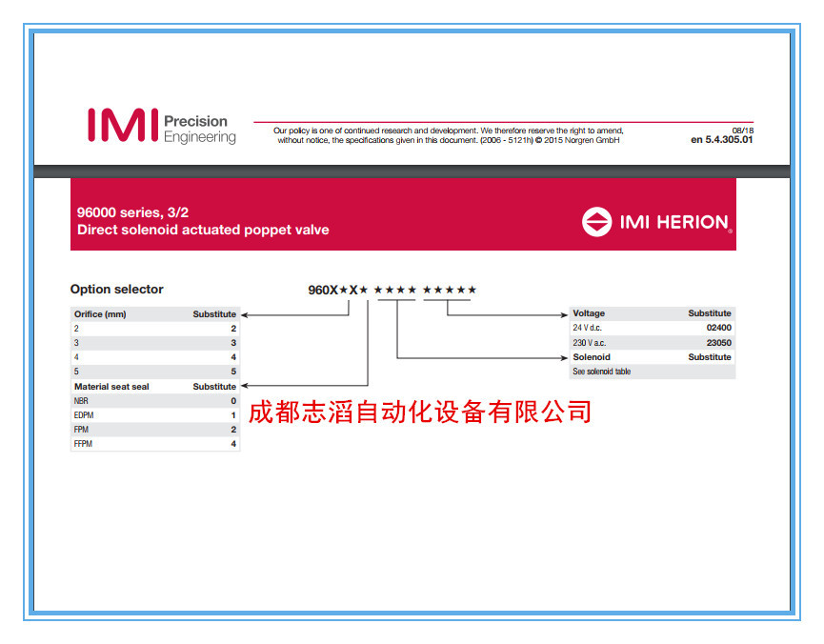Click 'See solenoid table' reference text
The height and width of the screenshot is (644, 824).
[x=602, y=372]
